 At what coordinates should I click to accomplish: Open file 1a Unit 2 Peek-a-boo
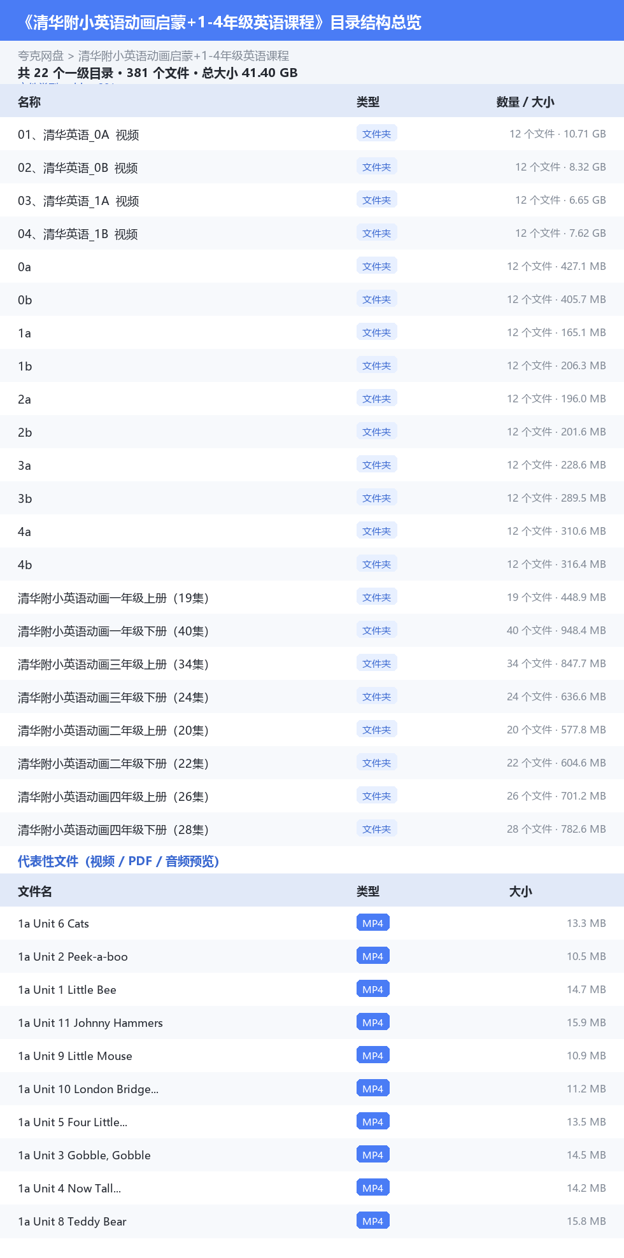73,956
